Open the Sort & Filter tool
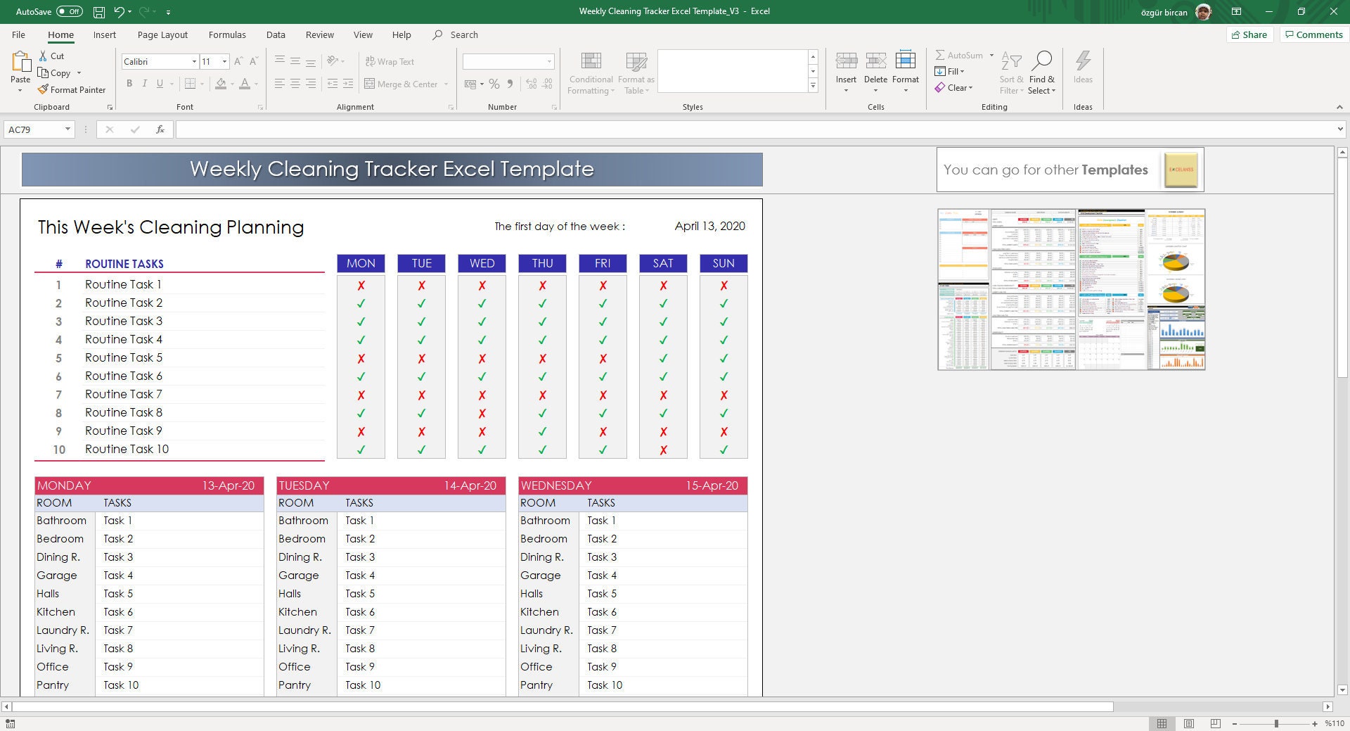Viewport: 1350px width, 731px height. [x=1011, y=70]
